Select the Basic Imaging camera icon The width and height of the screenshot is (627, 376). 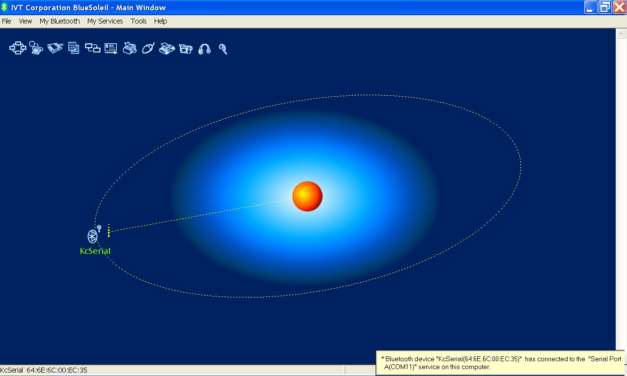[x=186, y=48]
